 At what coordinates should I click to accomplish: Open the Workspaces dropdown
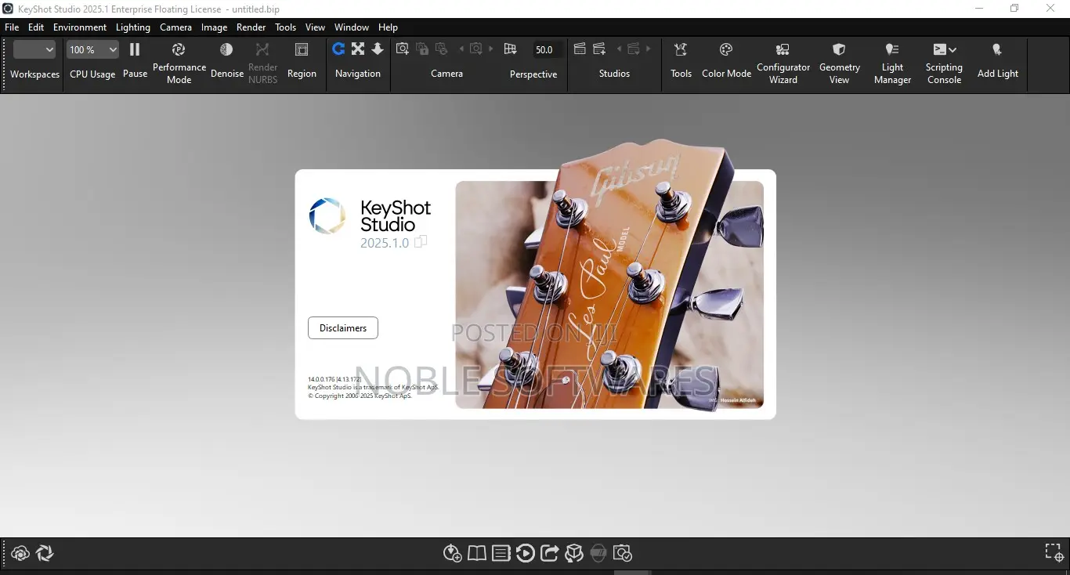[34, 49]
